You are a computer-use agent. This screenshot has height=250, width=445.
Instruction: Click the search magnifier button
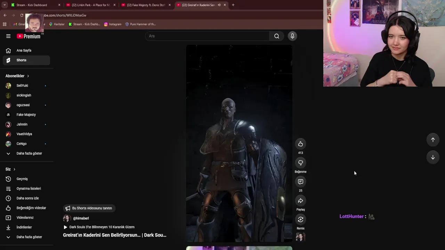pos(277,36)
